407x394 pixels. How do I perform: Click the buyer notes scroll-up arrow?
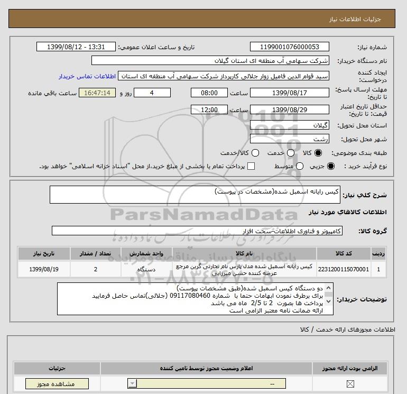[x=328, y=288]
